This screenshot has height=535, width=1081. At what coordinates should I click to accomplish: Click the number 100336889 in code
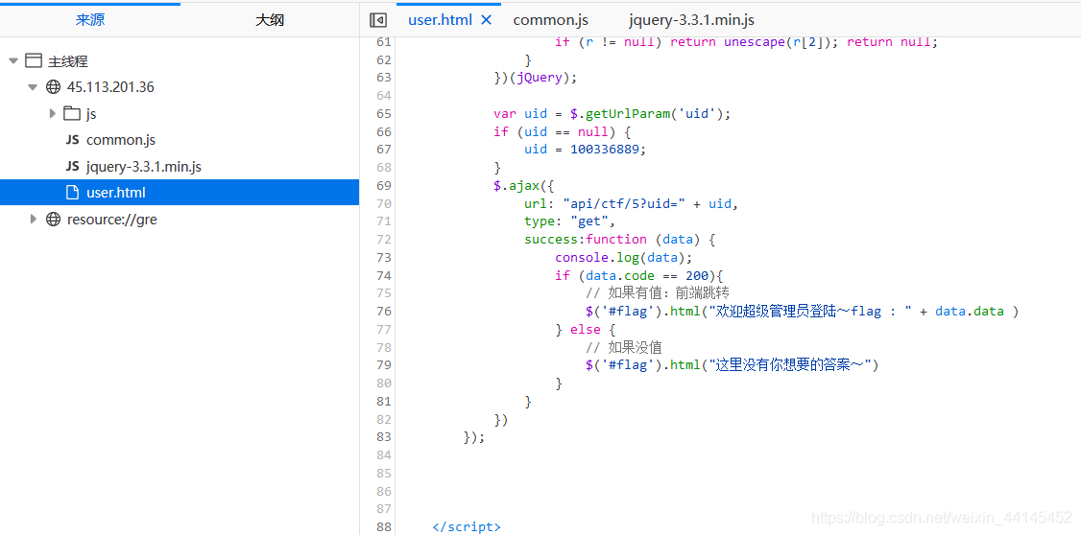click(x=606, y=150)
